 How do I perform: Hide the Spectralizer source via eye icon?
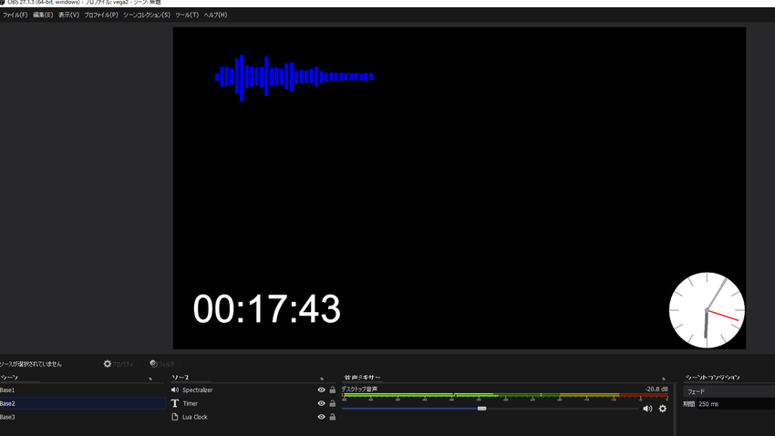tap(321, 390)
